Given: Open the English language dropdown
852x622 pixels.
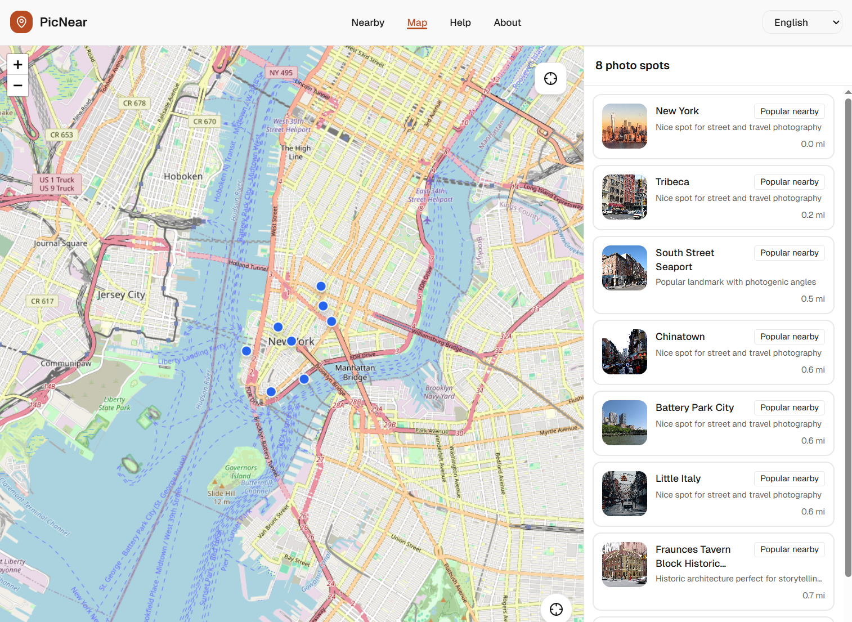Looking at the screenshot, I should point(802,23).
